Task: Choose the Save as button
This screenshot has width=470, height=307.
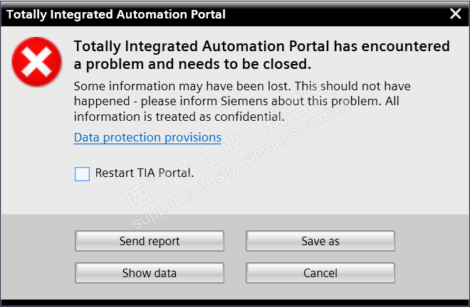Action: click(x=320, y=242)
